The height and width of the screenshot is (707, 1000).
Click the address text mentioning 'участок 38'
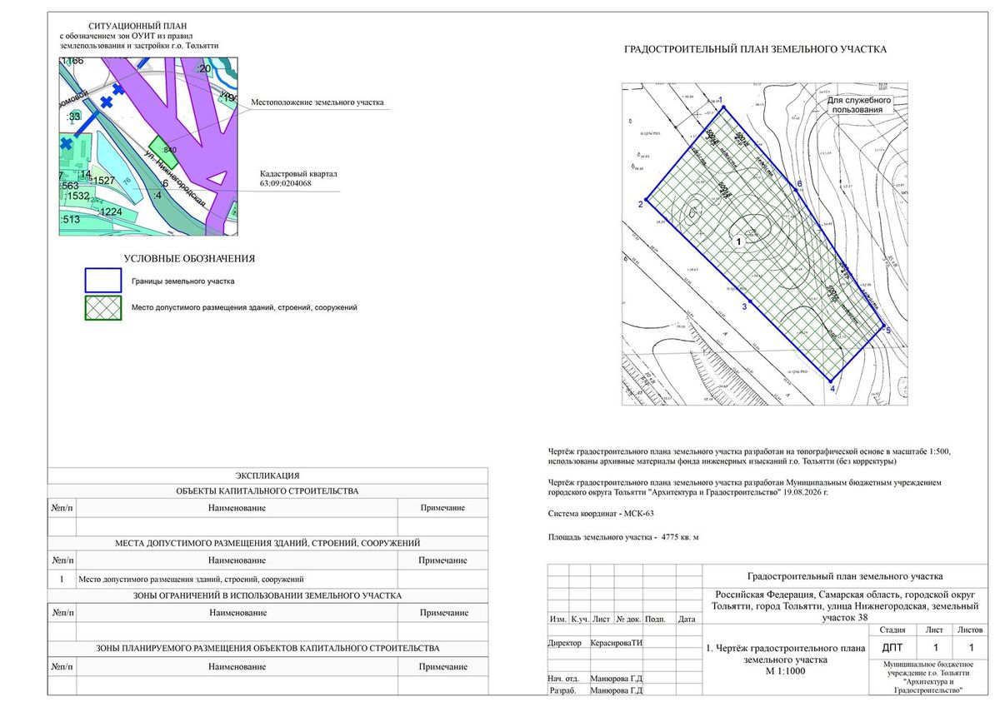pyautogui.click(x=845, y=606)
